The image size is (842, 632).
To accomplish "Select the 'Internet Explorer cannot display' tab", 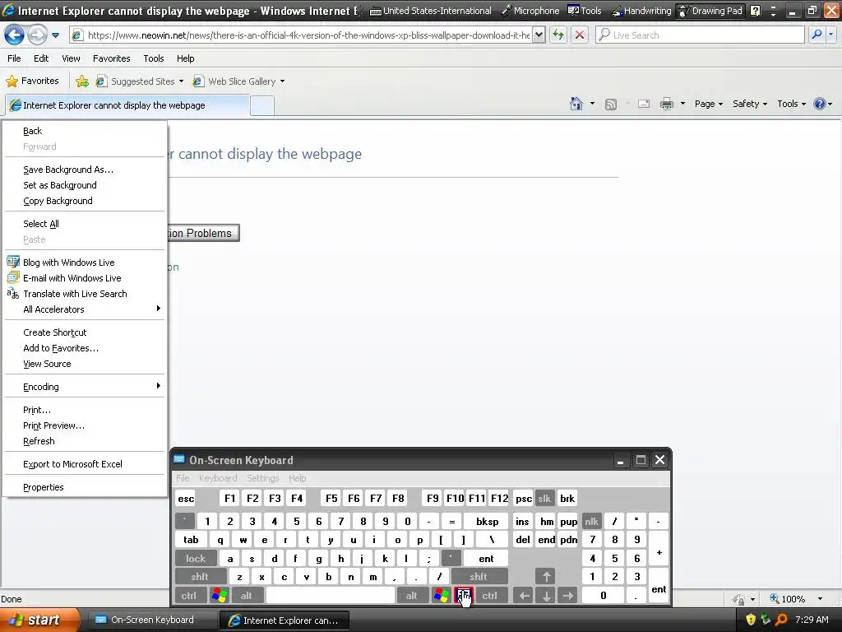I will click(x=127, y=105).
